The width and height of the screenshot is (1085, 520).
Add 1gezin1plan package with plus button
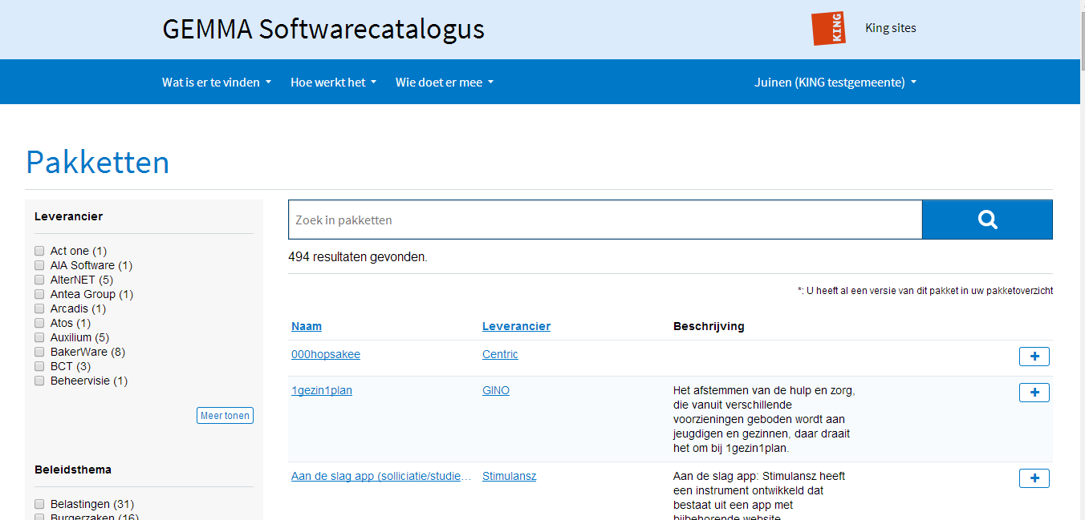pyautogui.click(x=1034, y=393)
